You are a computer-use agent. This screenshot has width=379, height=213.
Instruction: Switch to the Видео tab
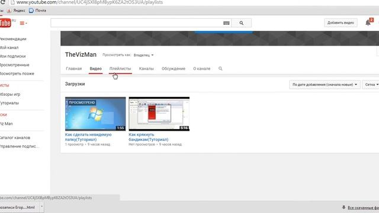click(x=95, y=69)
